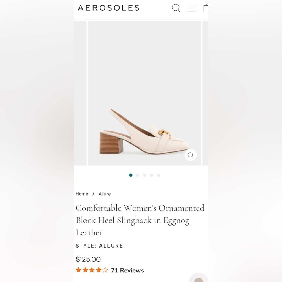This screenshot has height=282, width=282.
Task: Open the Allure breadcrumb link
Action: tap(105, 194)
